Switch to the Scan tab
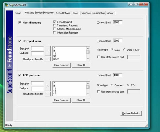 (18, 13)
